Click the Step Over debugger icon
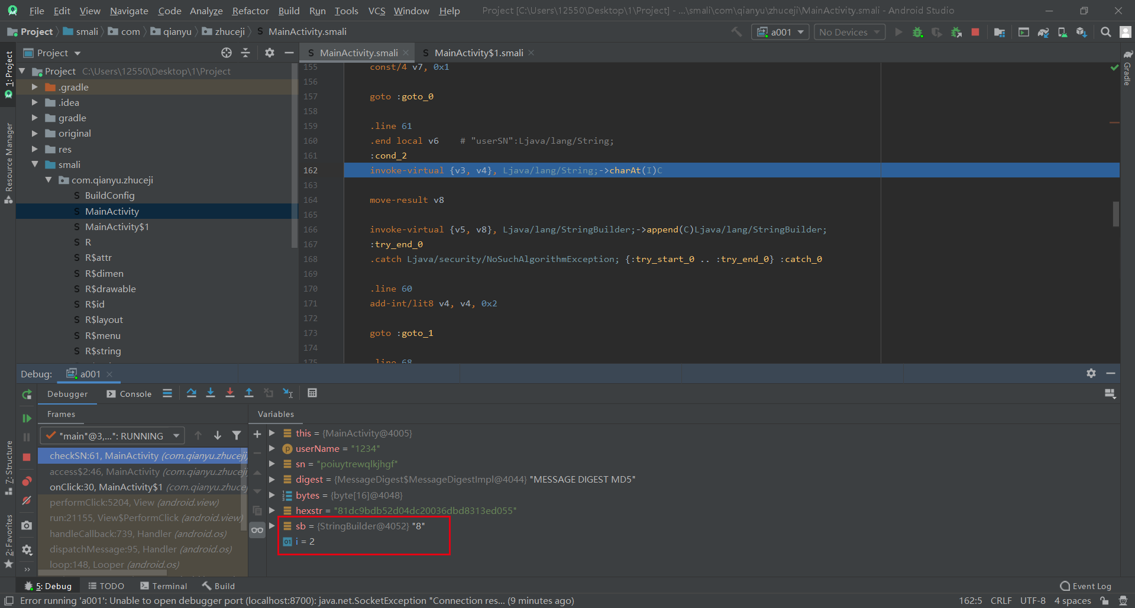The height and width of the screenshot is (608, 1135). click(x=191, y=393)
